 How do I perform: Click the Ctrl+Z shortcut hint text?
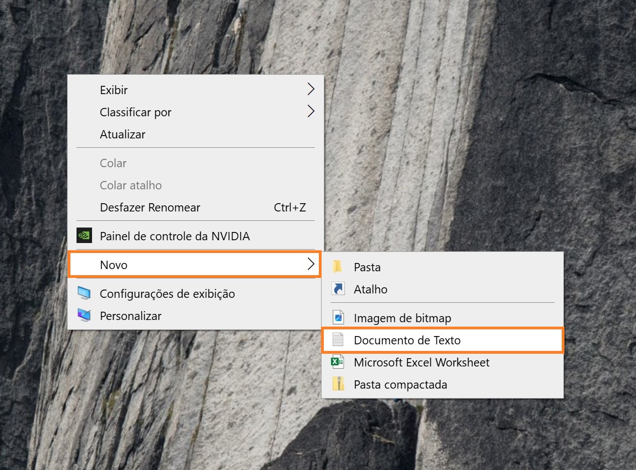289,208
